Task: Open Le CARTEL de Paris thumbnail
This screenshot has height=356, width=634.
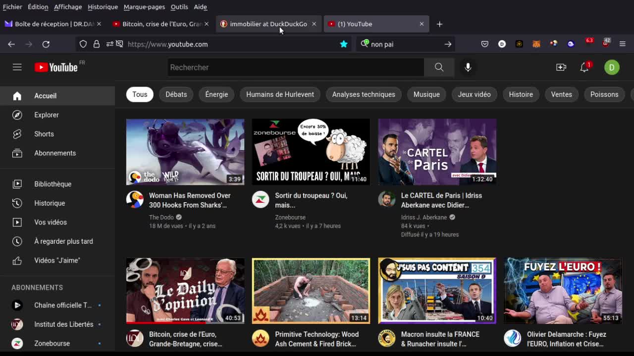Action: click(437, 152)
